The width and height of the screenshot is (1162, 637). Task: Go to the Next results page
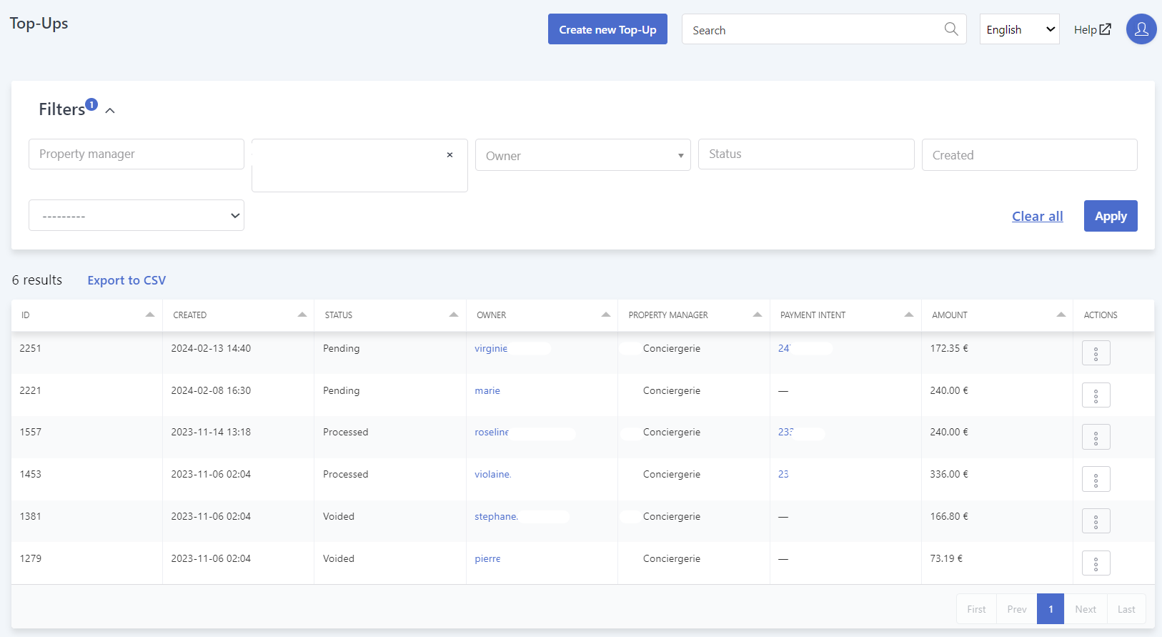click(1086, 609)
